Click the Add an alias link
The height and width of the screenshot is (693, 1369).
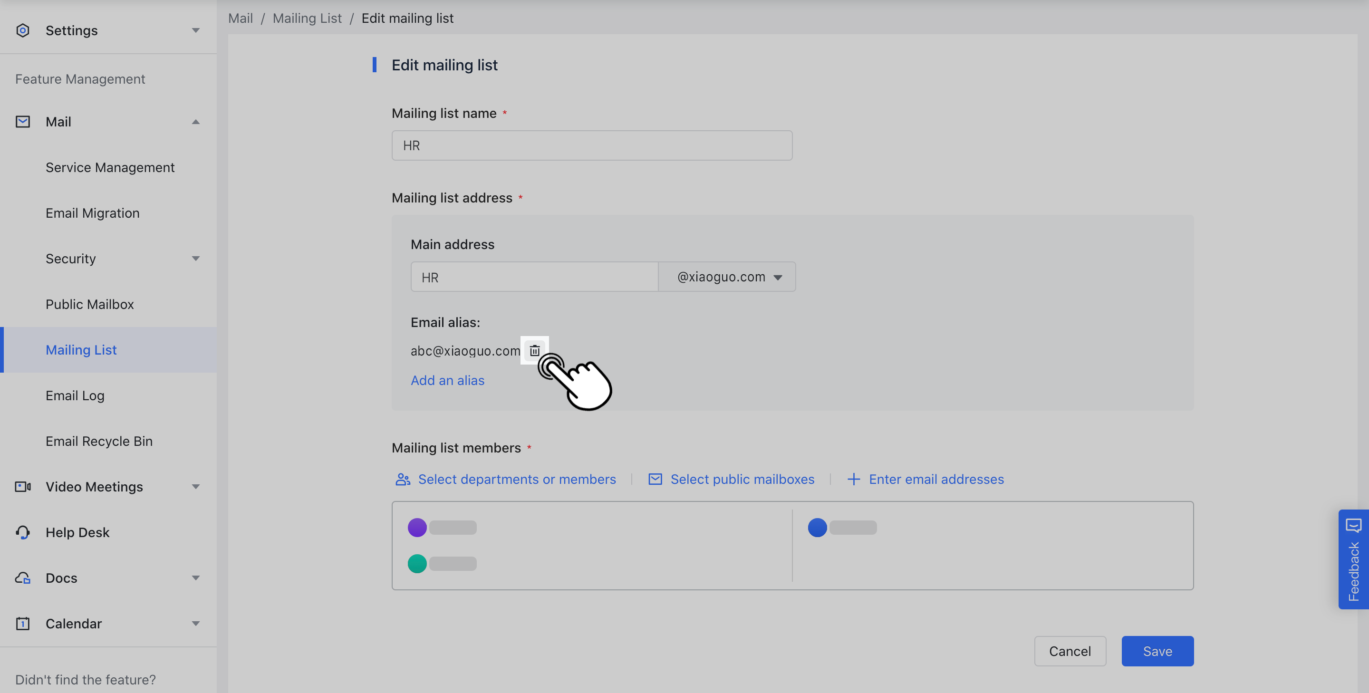(x=447, y=380)
